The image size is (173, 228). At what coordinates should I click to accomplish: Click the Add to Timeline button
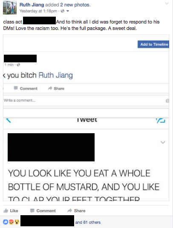coord(153,44)
